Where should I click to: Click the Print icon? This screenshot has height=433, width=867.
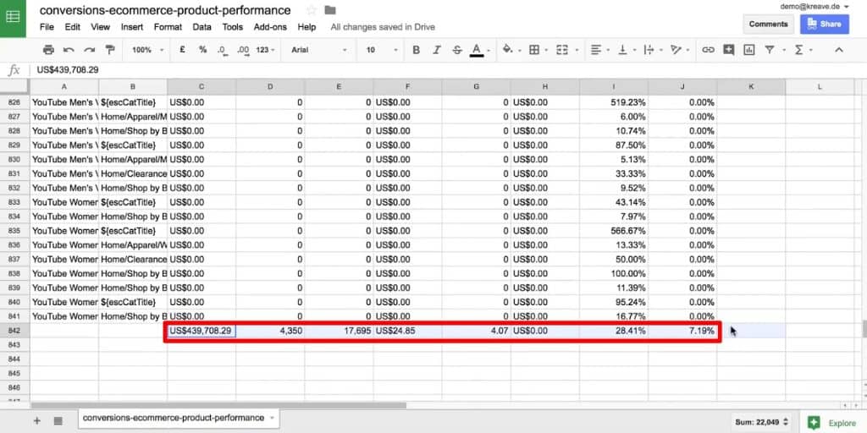pyautogui.click(x=48, y=50)
